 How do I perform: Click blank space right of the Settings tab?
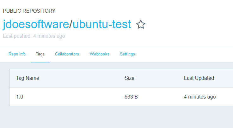[183, 54]
